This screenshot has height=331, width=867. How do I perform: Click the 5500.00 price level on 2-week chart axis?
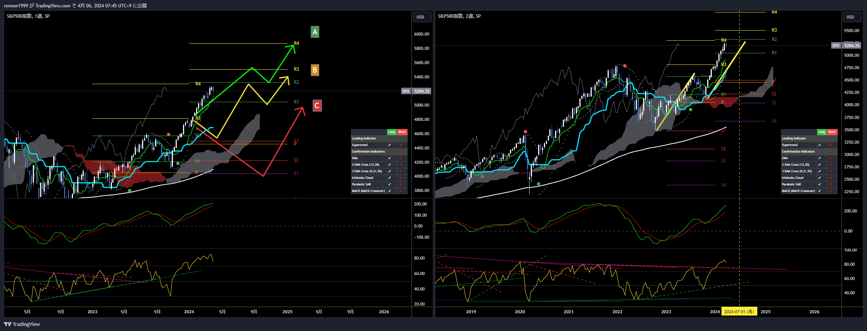point(852,31)
